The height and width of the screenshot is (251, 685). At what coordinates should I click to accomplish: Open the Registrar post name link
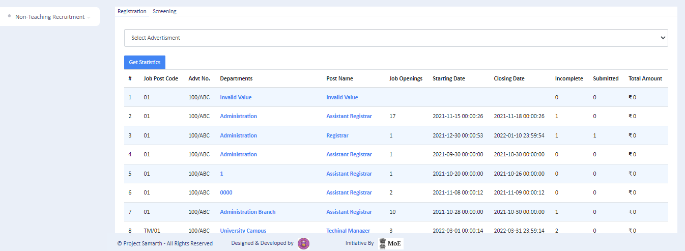click(337, 135)
